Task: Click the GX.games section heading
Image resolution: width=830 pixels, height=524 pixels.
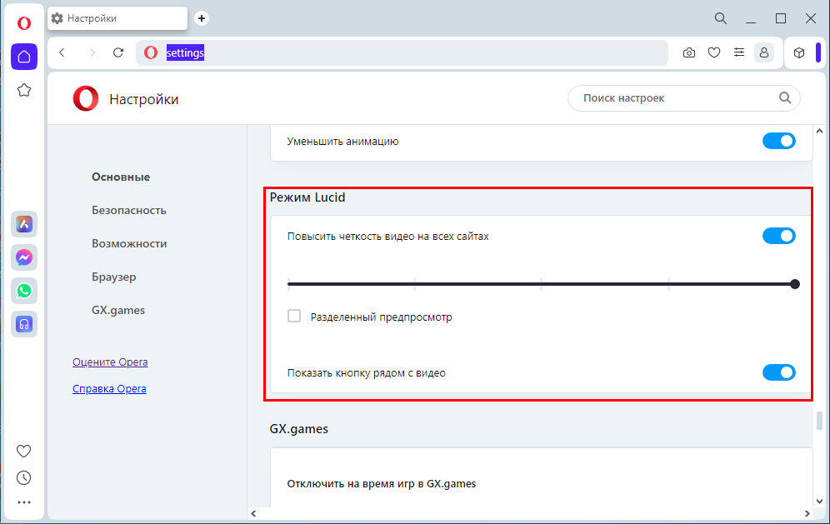Action: (299, 429)
